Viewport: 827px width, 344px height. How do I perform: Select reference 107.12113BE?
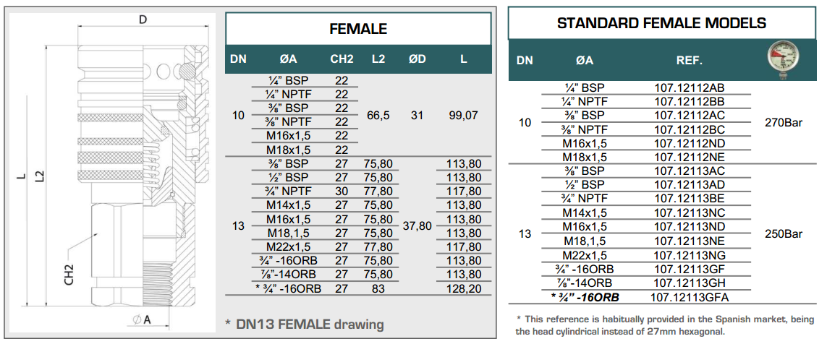(689, 199)
